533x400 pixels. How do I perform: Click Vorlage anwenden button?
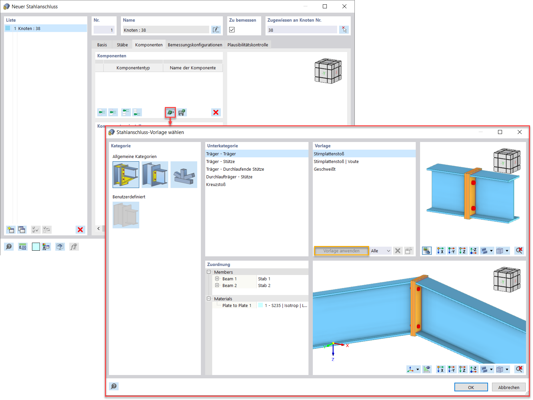341,251
